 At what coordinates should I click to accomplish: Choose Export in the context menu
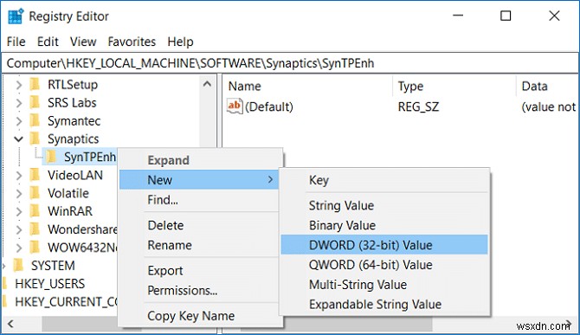coord(198,270)
